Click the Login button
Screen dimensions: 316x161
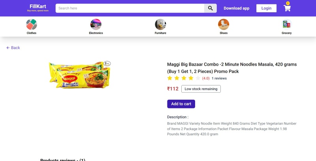tap(266, 8)
